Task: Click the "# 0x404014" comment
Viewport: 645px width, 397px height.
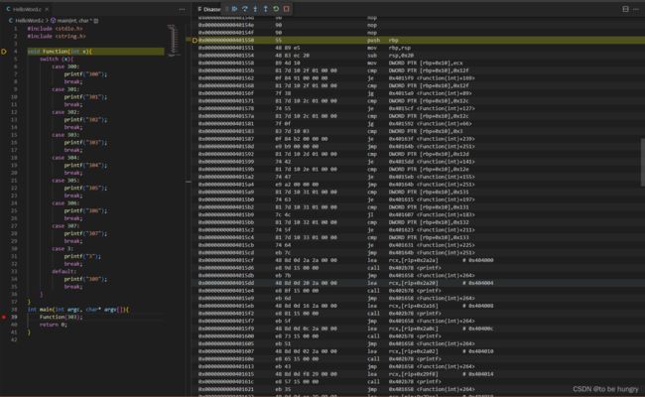Action: point(477,374)
